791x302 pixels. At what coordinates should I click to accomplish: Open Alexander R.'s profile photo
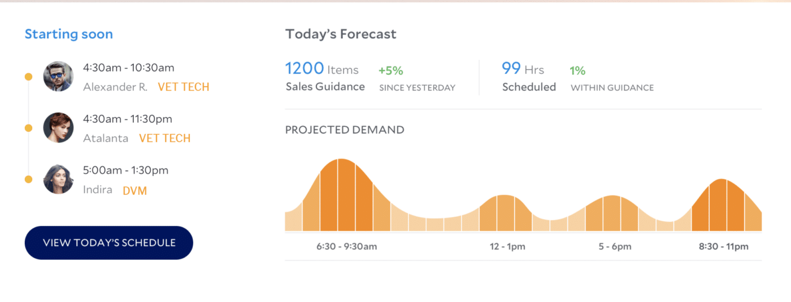click(x=58, y=76)
